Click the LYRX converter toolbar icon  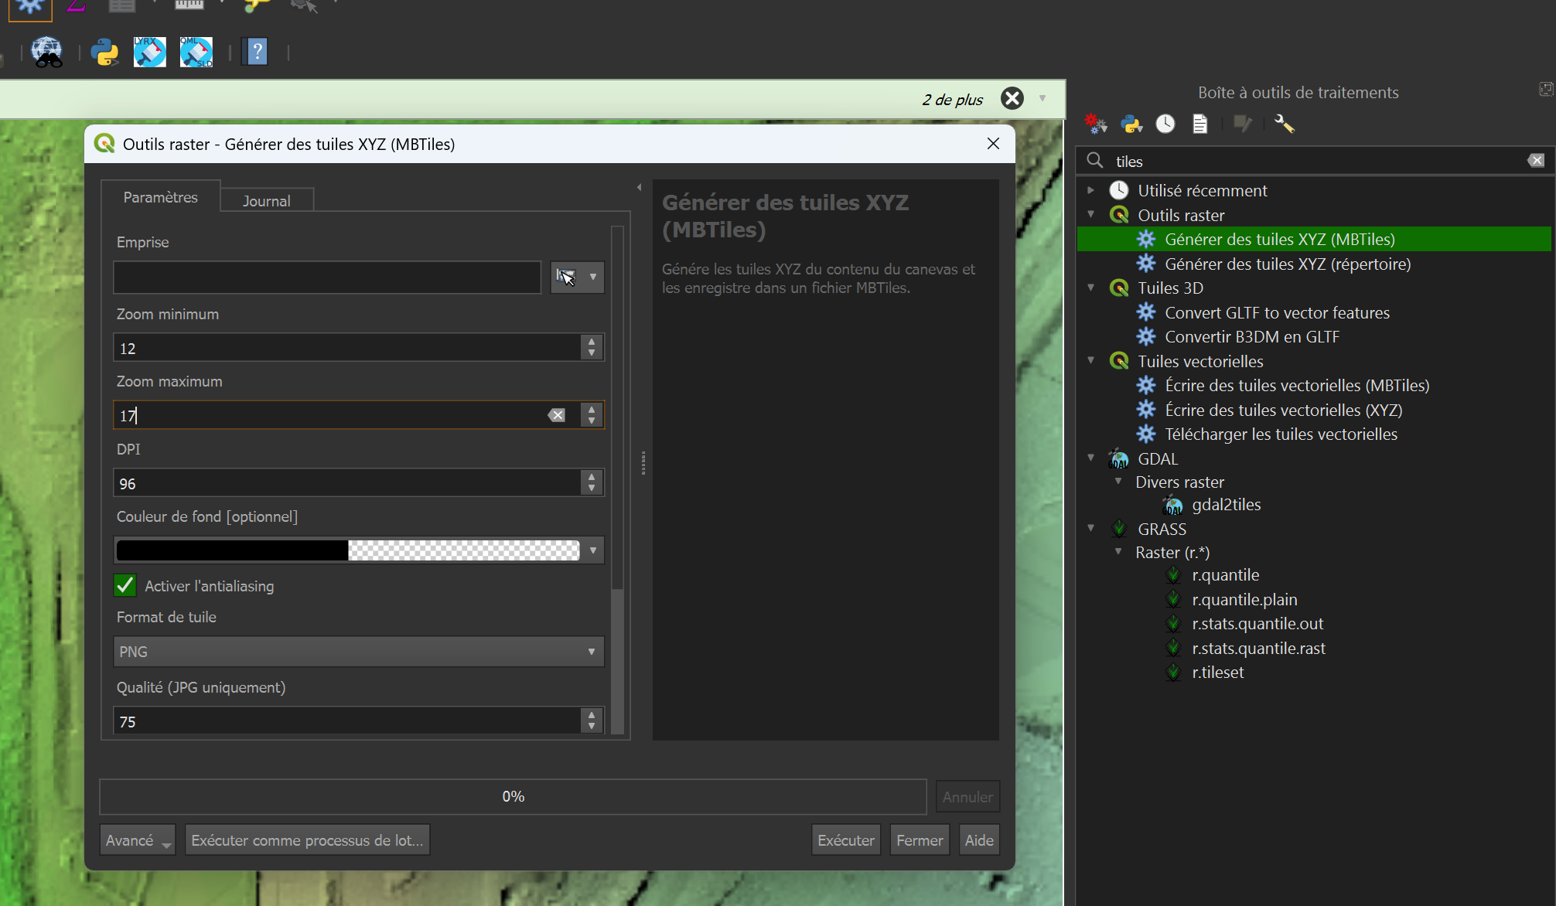pos(149,53)
